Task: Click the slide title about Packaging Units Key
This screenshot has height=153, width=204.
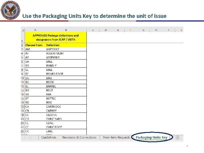Action: click(94, 16)
